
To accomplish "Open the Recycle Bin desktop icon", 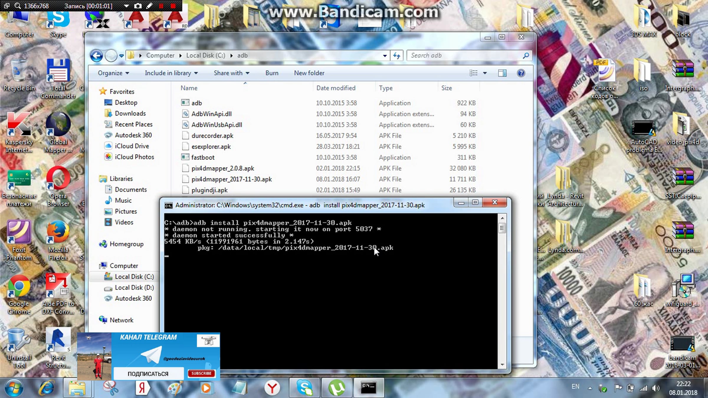I will coord(19,75).
